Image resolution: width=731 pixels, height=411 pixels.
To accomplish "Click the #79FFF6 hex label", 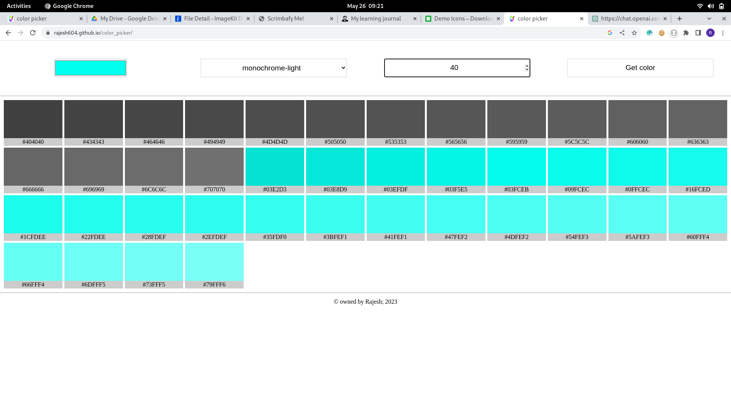I will coord(214,284).
